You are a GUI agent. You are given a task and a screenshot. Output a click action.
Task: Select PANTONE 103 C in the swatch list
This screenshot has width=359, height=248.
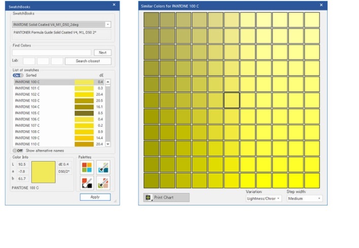(59, 100)
